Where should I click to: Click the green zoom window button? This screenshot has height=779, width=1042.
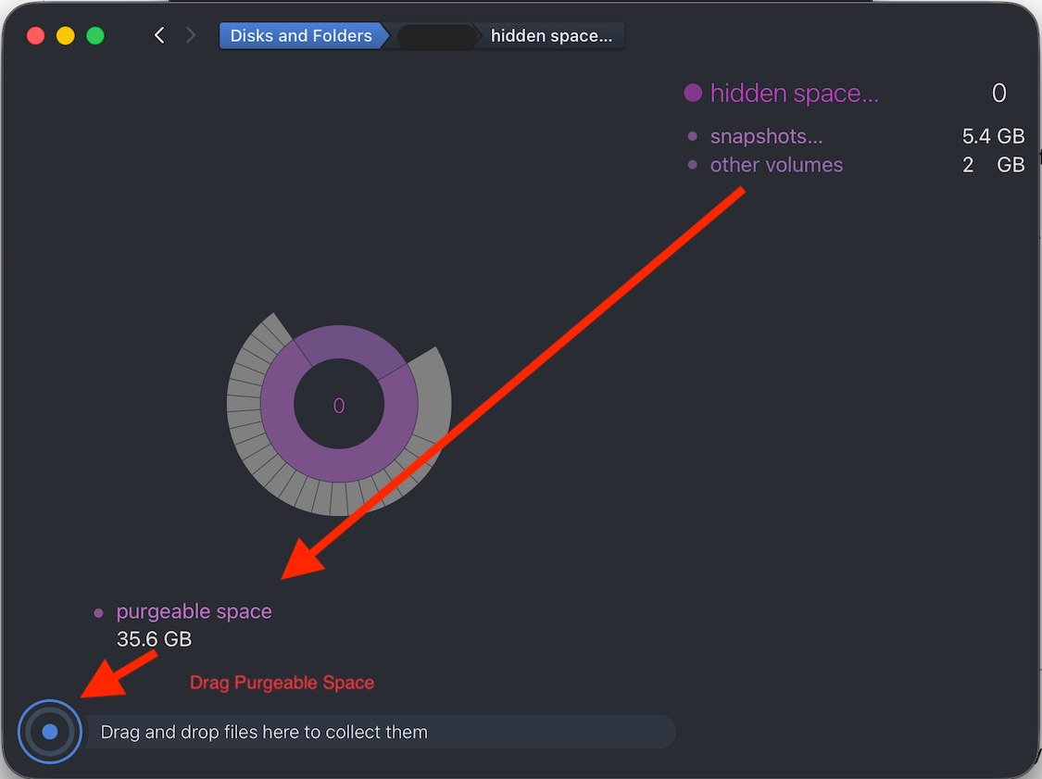(x=95, y=35)
